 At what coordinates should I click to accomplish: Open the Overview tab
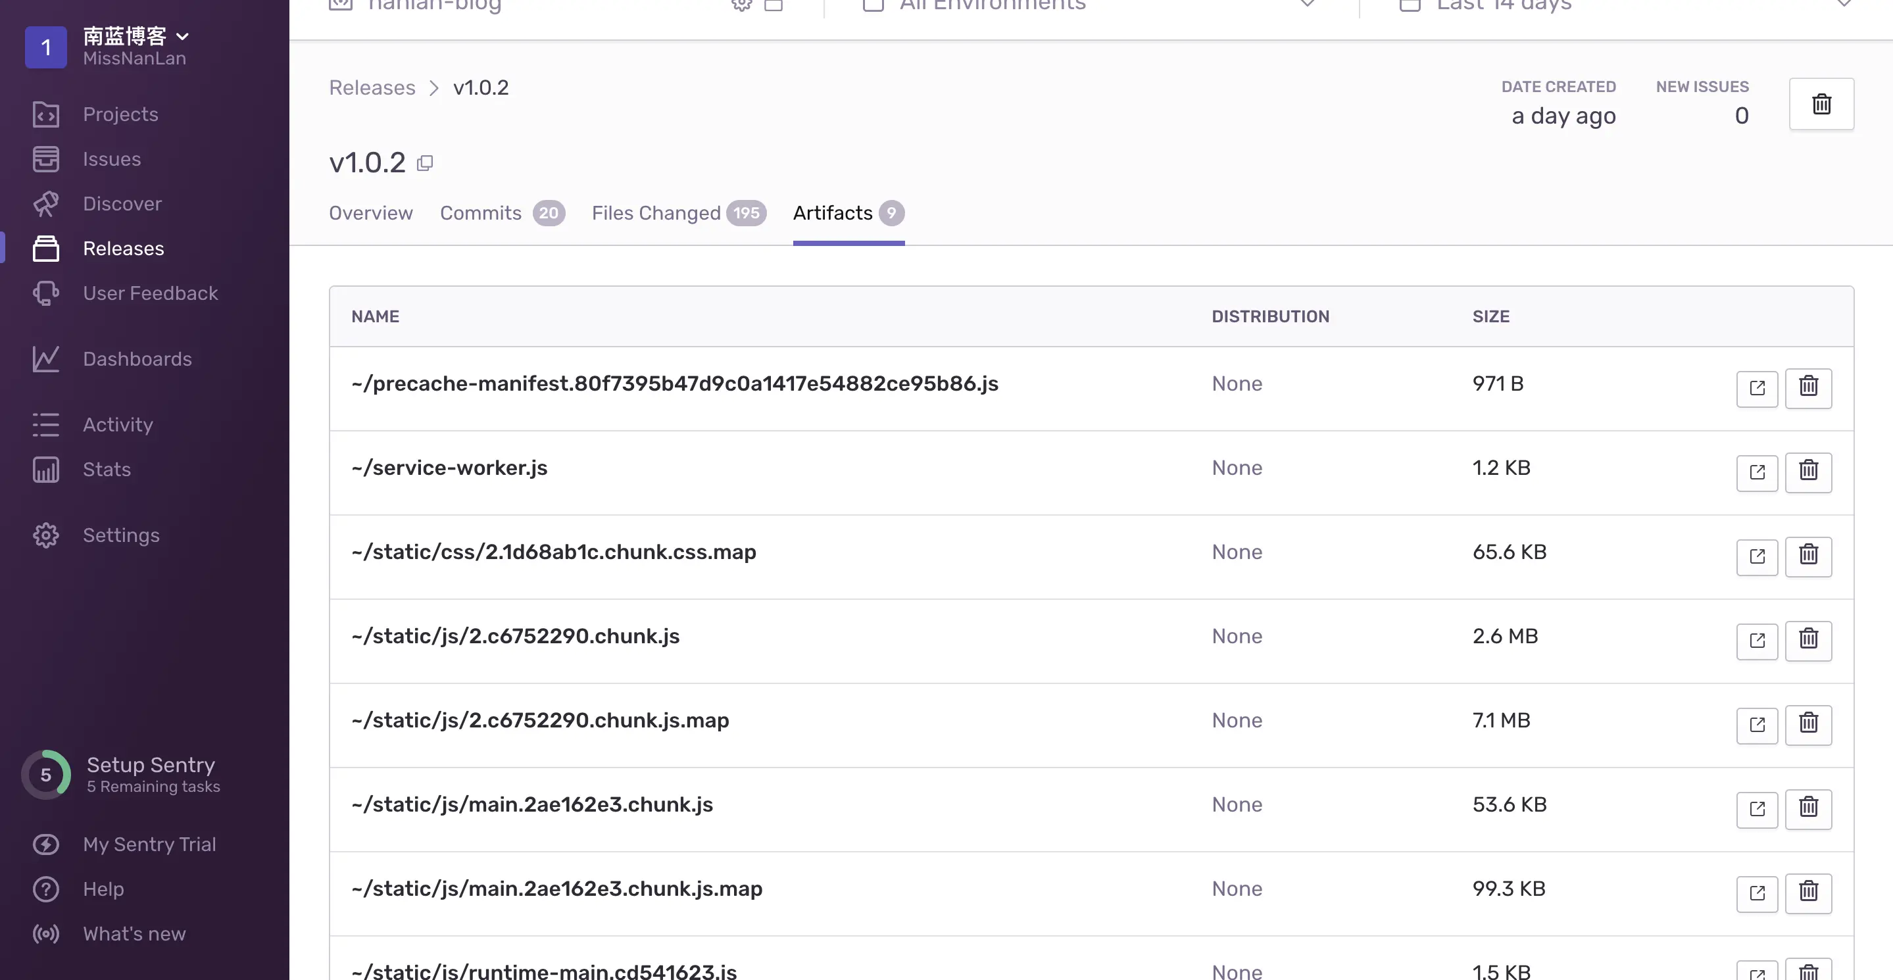point(370,213)
